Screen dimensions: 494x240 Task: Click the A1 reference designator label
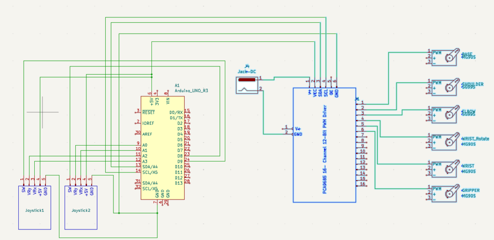(177, 84)
